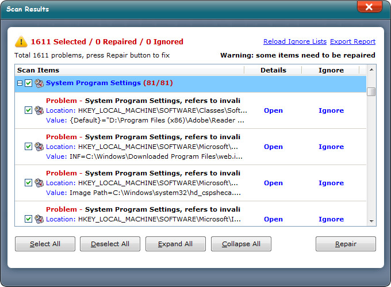This screenshot has height=287, width=391.
Task: Ignore the hd_cspsheca Image Path problem
Action: point(331,183)
